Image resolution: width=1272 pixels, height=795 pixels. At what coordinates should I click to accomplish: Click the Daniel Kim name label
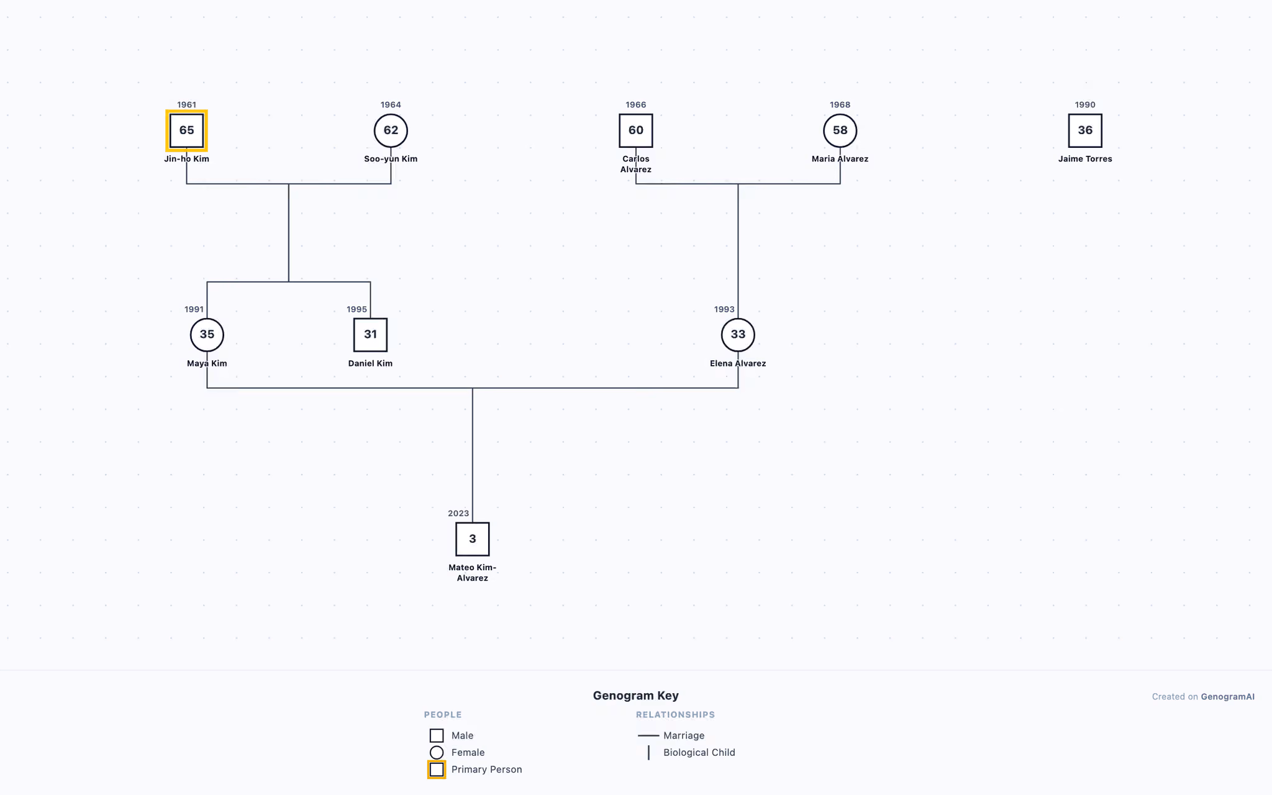[x=370, y=363]
